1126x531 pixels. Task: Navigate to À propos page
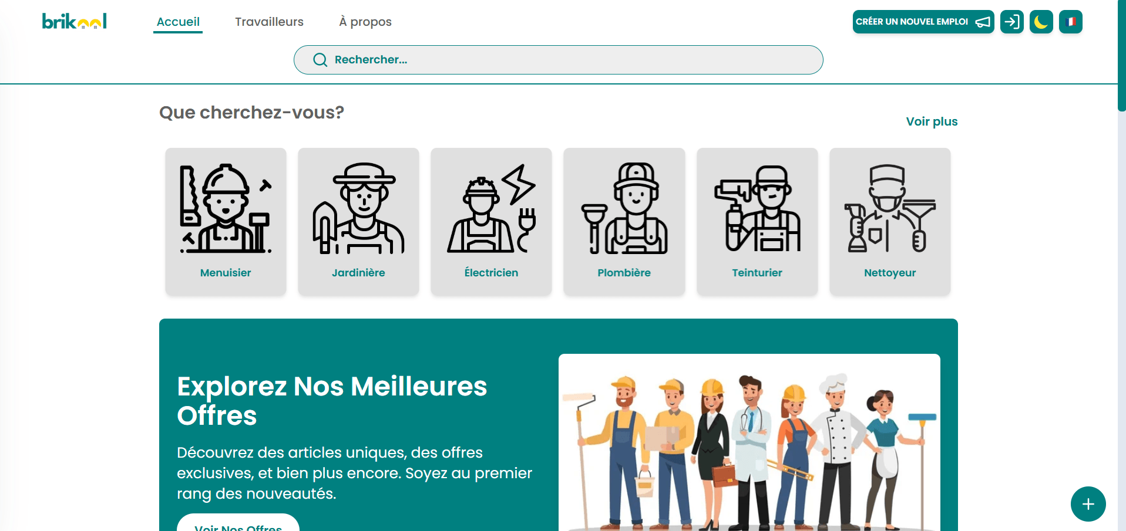(x=365, y=22)
